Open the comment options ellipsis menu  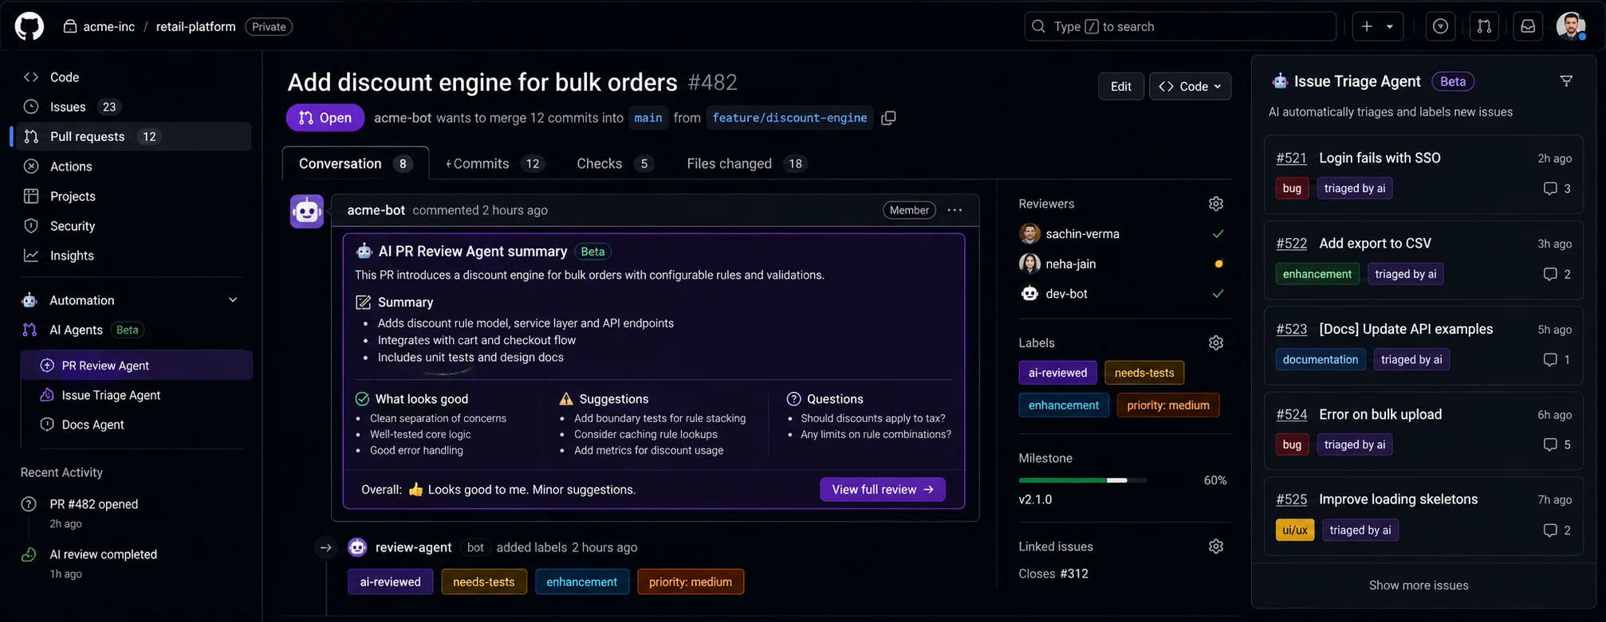click(955, 210)
